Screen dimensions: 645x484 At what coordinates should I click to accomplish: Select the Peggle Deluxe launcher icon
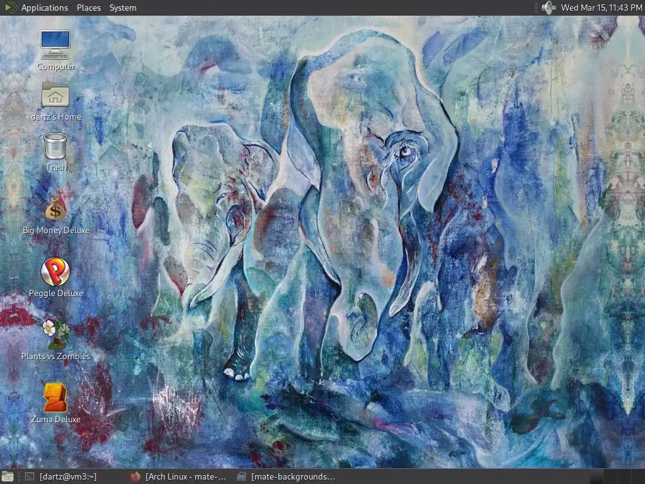point(55,272)
